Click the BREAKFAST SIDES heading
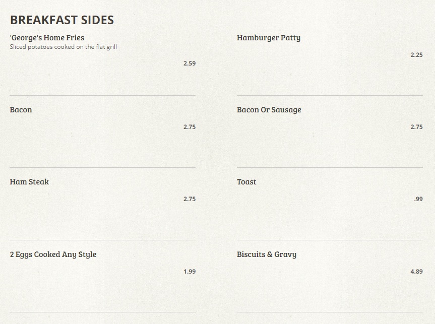This screenshot has height=324, width=435. point(62,20)
